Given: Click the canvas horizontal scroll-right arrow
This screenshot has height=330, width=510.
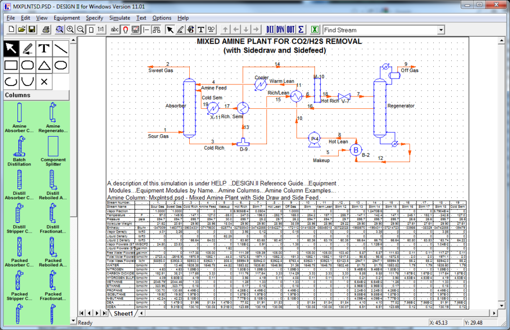Looking at the screenshot, I should tap(494, 314).
